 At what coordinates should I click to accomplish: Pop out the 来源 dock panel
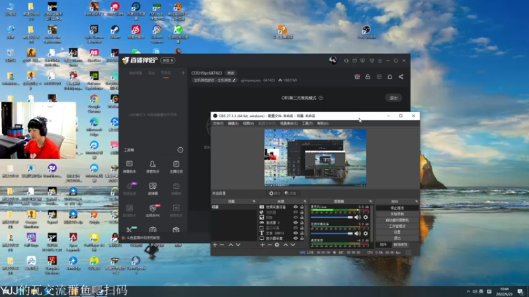(305, 201)
